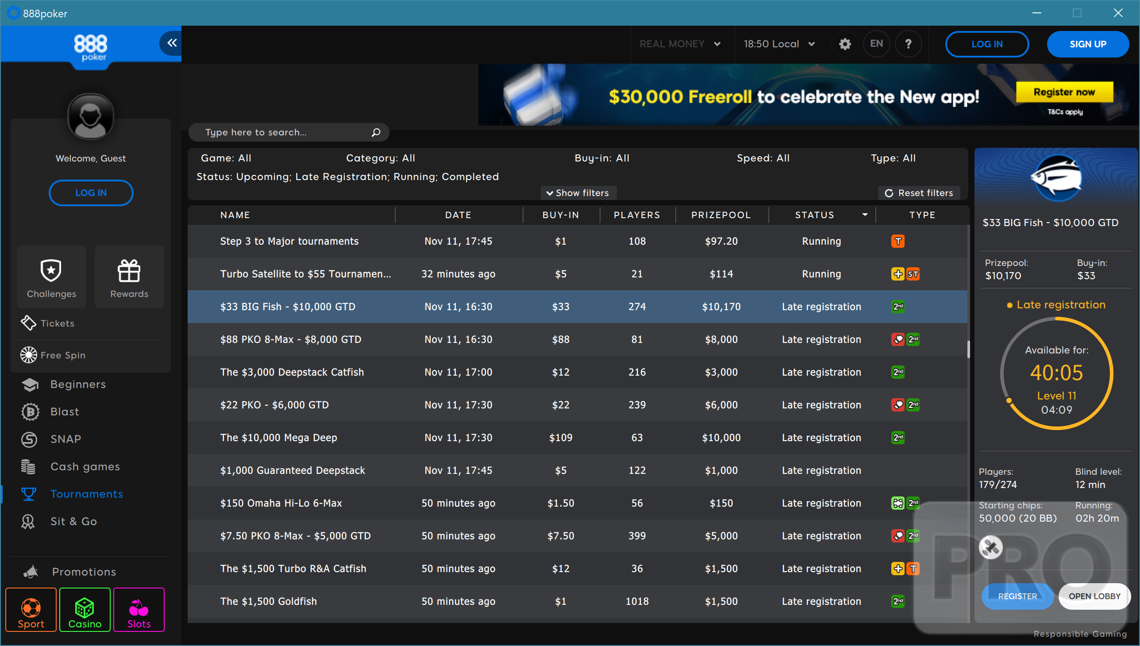Sort by the STATUS column arrow
Screen dimensions: 1140x646
(865, 215)
